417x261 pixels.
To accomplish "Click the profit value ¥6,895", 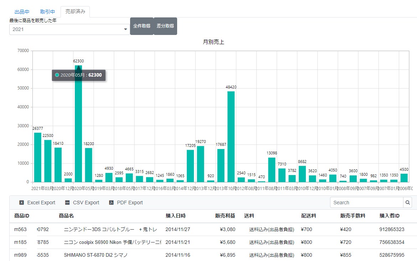I will [228, 255].
